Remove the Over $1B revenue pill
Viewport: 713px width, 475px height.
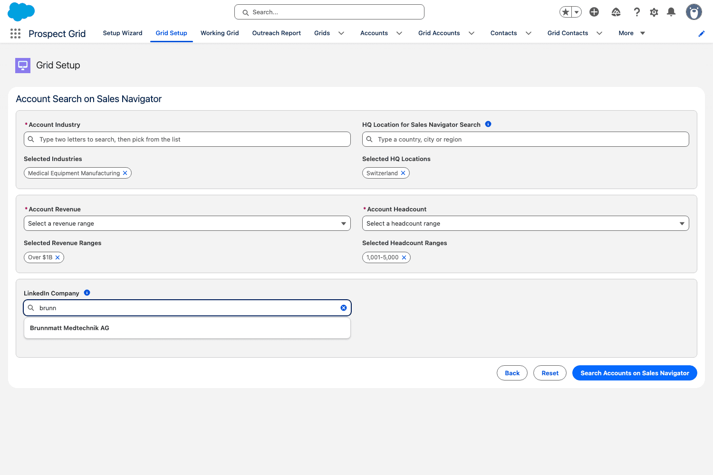[x=58, y=257]
